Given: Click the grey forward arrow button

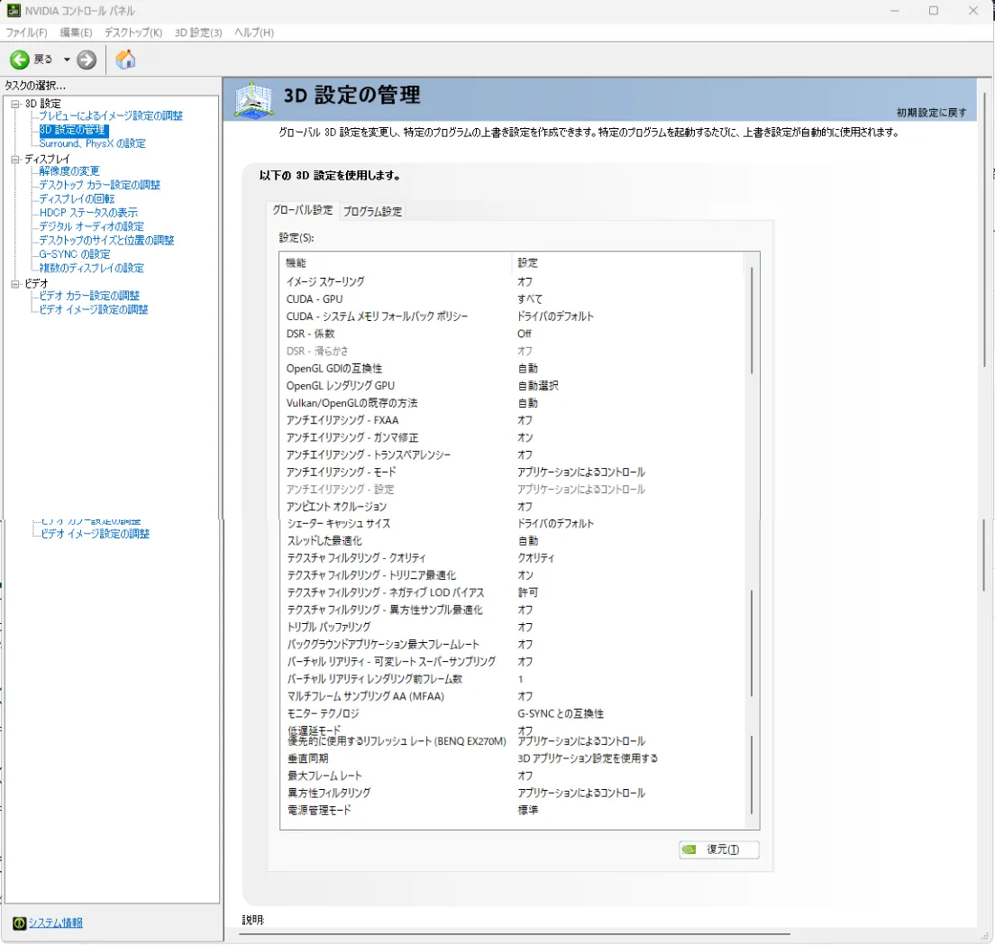Looking at the screenshot, I should coord(87,60).
